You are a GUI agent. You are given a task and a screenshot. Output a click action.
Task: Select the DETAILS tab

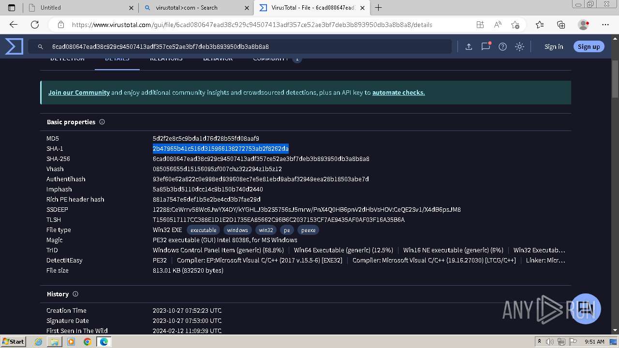tap(117, 59)
